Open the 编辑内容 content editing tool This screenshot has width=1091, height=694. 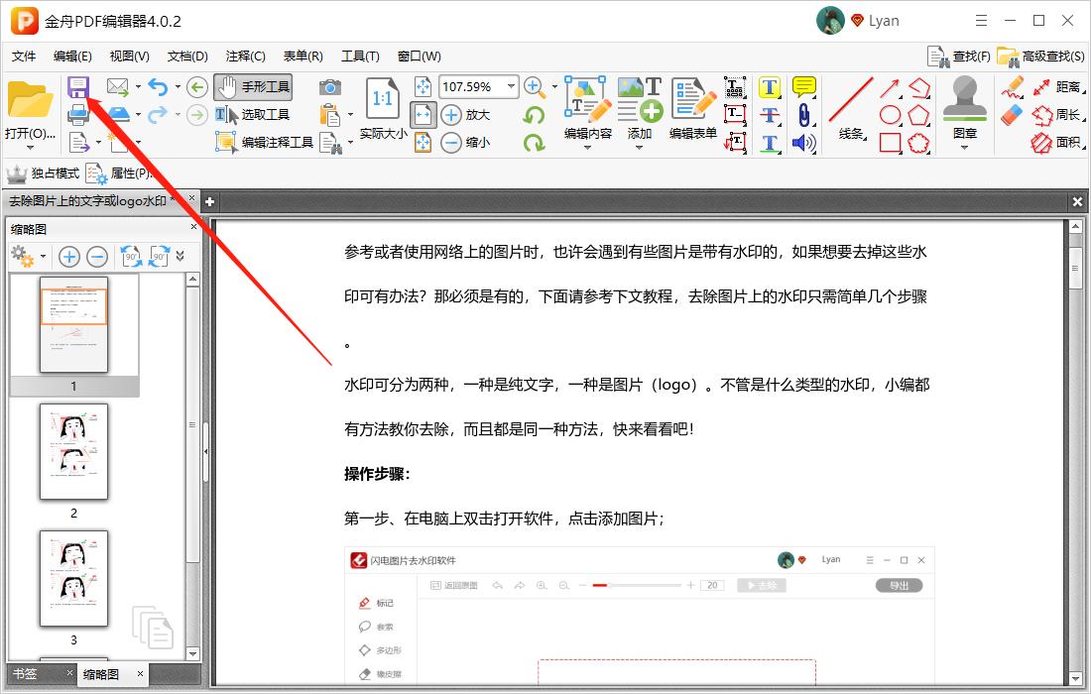pos(587,109)
